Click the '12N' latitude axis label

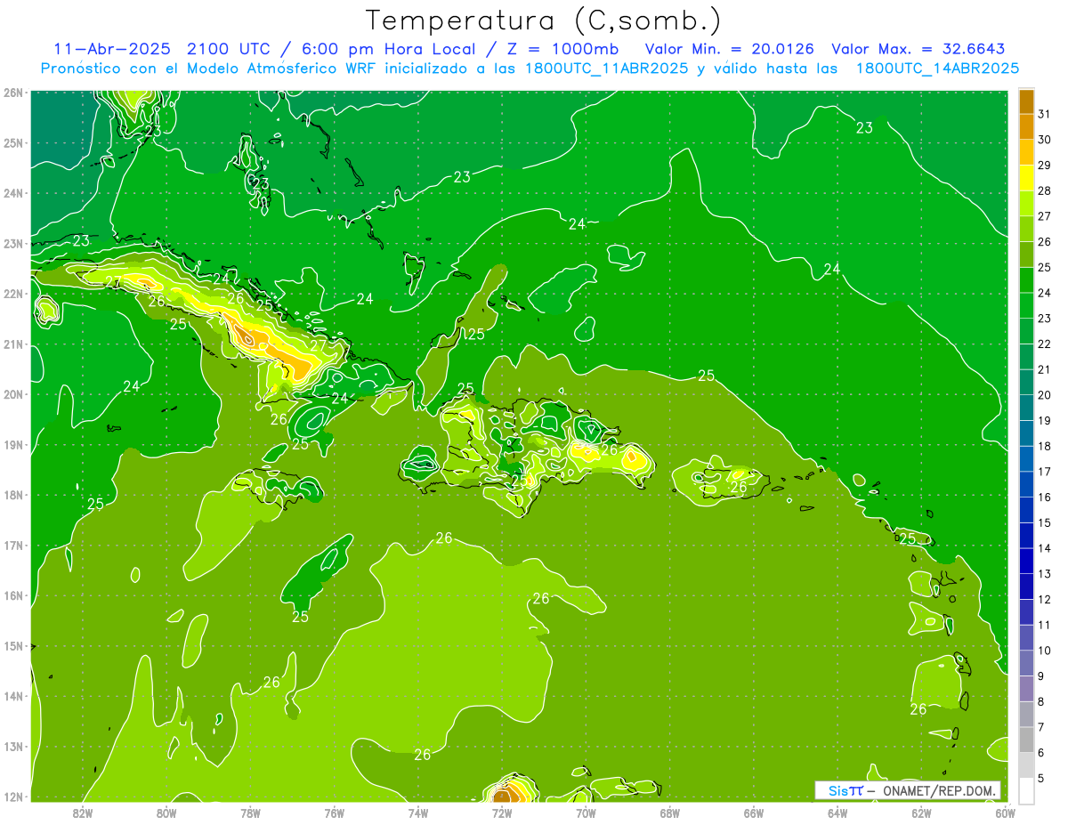click(13, 797)
